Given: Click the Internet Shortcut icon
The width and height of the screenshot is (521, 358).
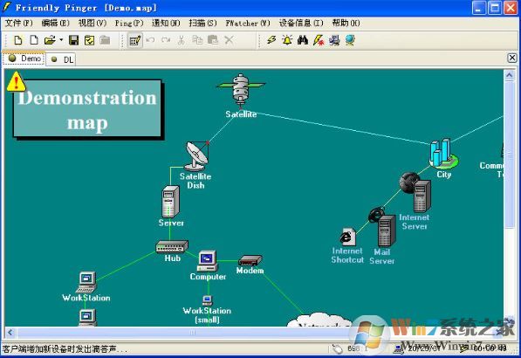Looking at the screenshot, I should tap(347, 237).
